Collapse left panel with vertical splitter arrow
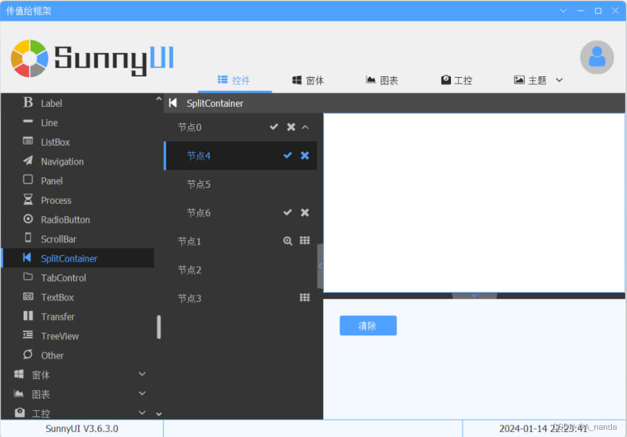Screen dimensions: 627x437 tap(320, 266)
